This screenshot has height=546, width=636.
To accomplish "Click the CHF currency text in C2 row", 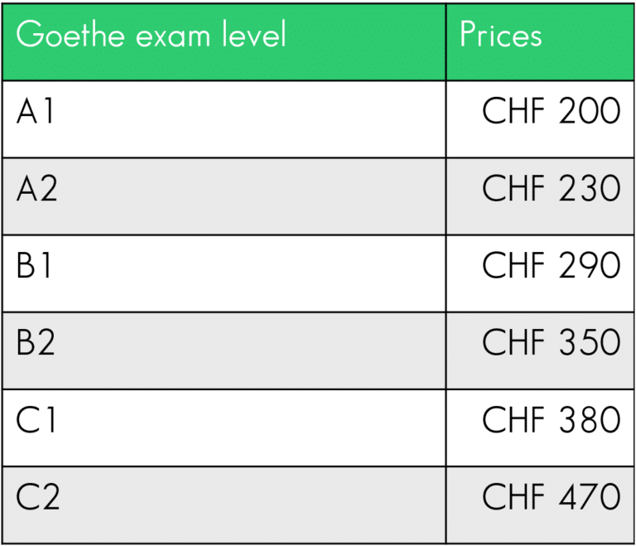I will tap(513, 497).
